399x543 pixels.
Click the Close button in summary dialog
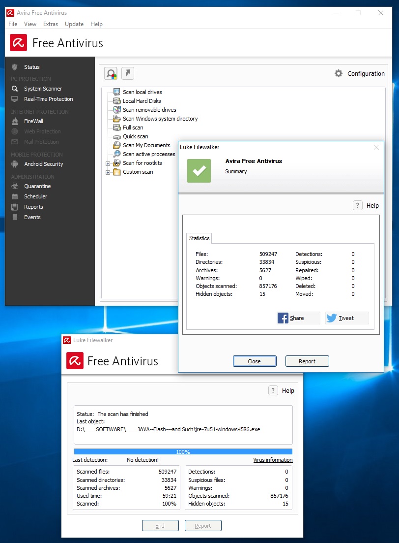(x=255, y=361)
